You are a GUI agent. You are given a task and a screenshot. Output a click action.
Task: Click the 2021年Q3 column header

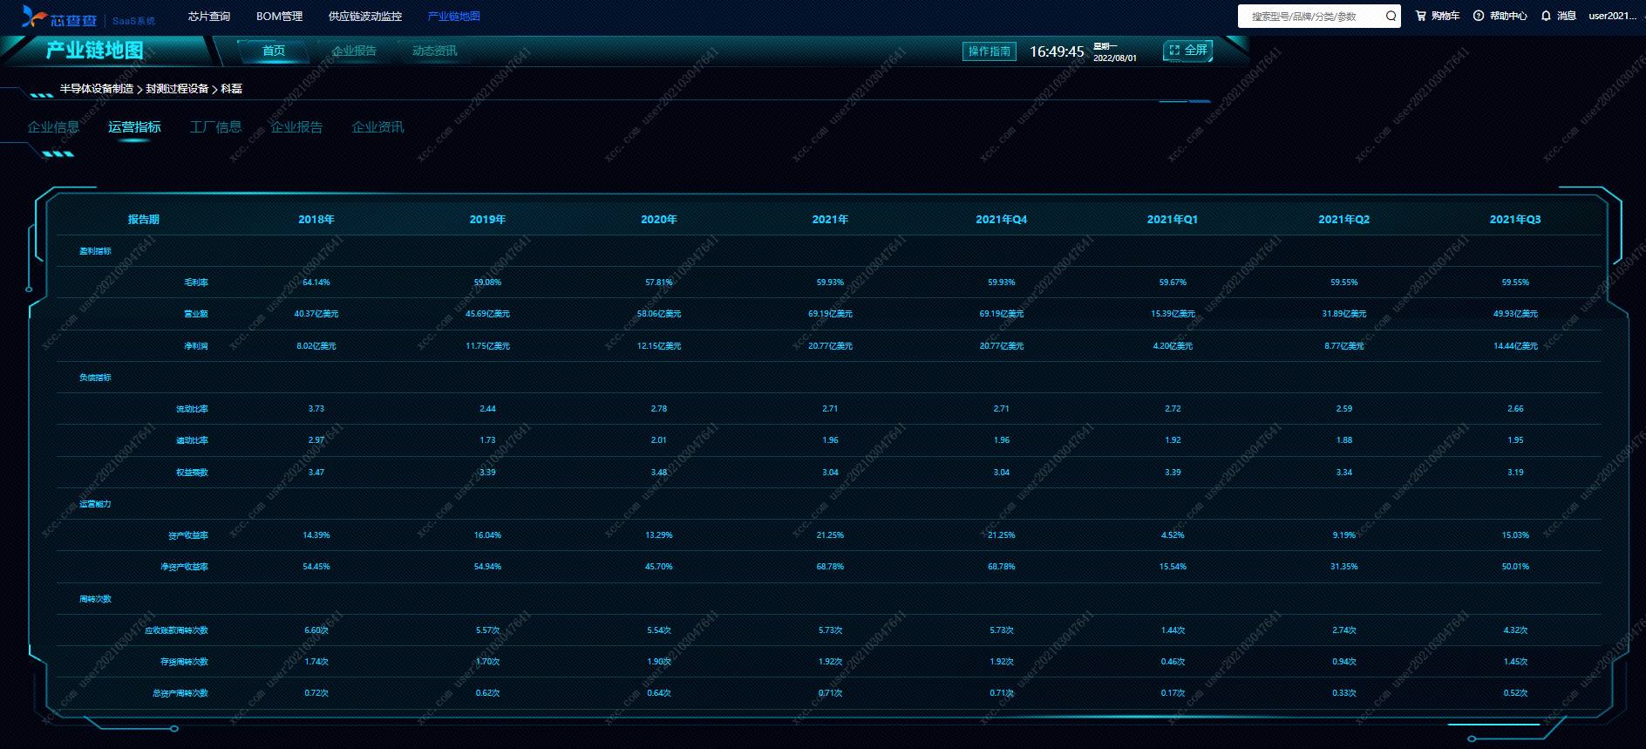[1515, 220]
